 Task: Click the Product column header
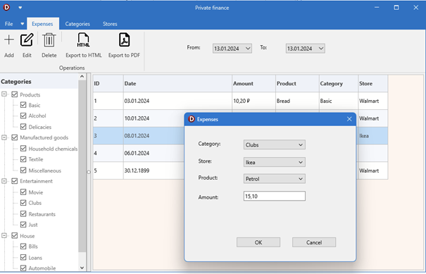click(x=297, y=83)
